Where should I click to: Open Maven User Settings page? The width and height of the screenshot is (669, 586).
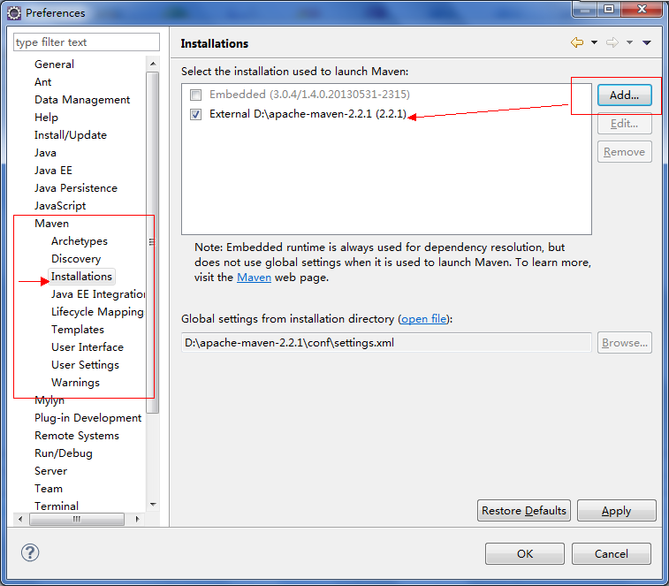pos(85,365)
